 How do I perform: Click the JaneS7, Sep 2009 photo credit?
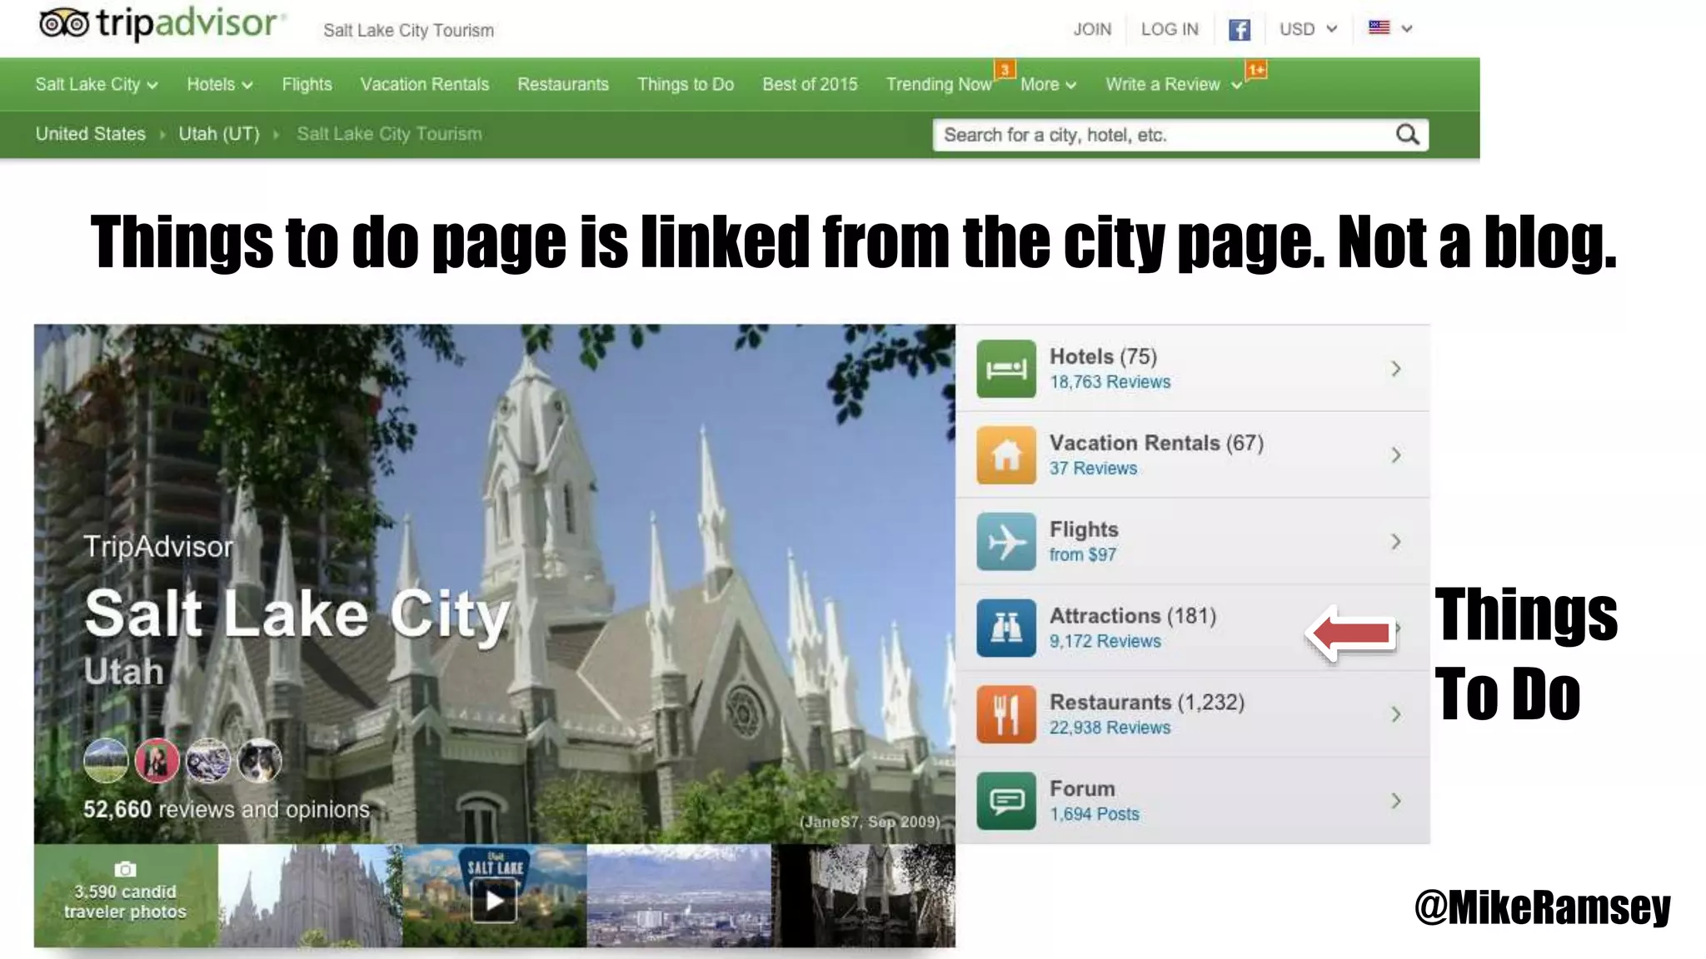870,822
